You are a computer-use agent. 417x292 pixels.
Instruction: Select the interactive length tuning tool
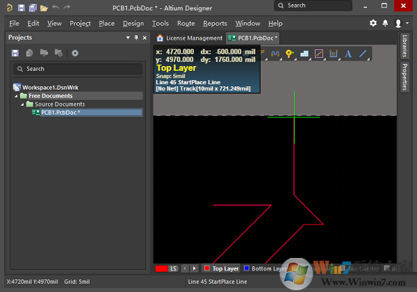pyautogui.click(x=275, y=54)
